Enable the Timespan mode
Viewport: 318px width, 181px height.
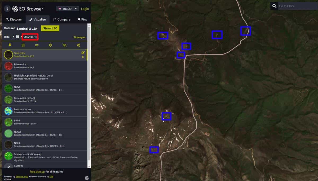[79, 37]
